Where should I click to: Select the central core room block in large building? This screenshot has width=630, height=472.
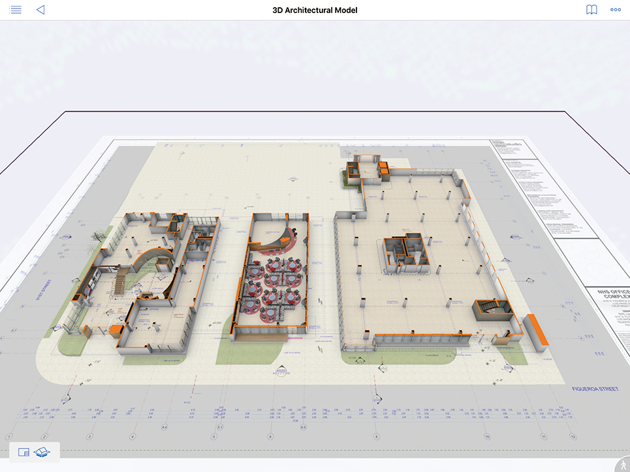tap(406, 253)
